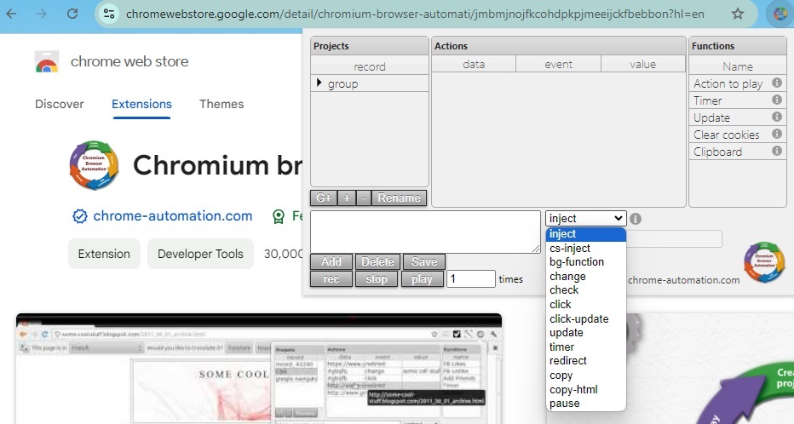Choose redirect from the dropdown list
Image resolution: width=794 pixels, height=424 pixels.
tap(586, 361)
